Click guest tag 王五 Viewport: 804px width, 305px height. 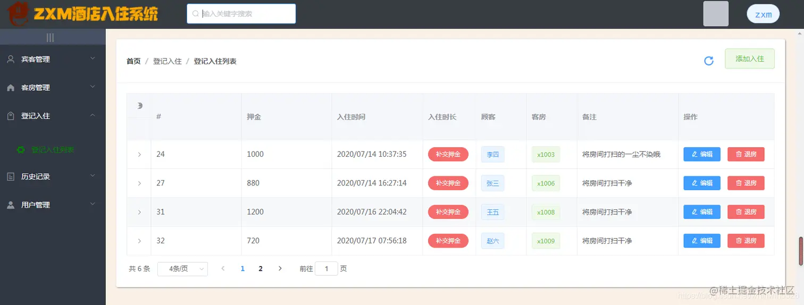pyautogui.click(x=493, y=212)
